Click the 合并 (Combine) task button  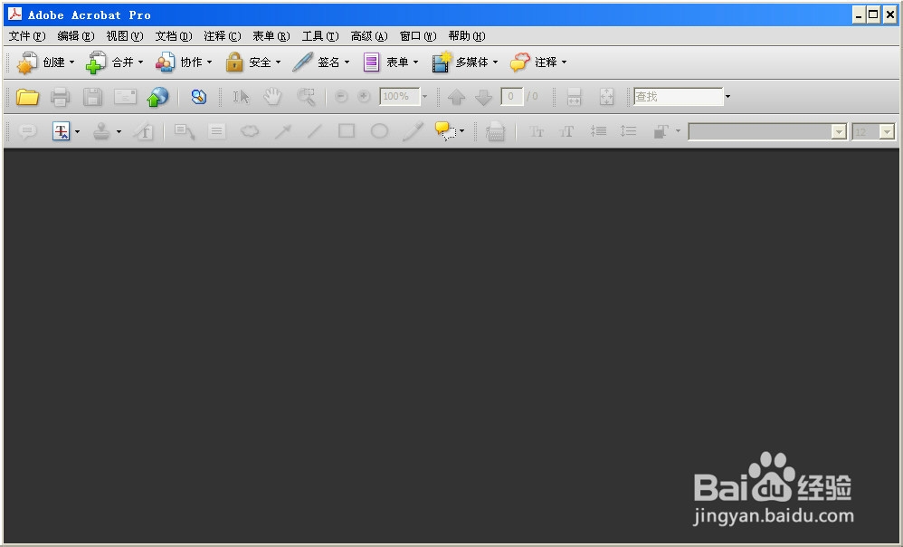point(115,62)
